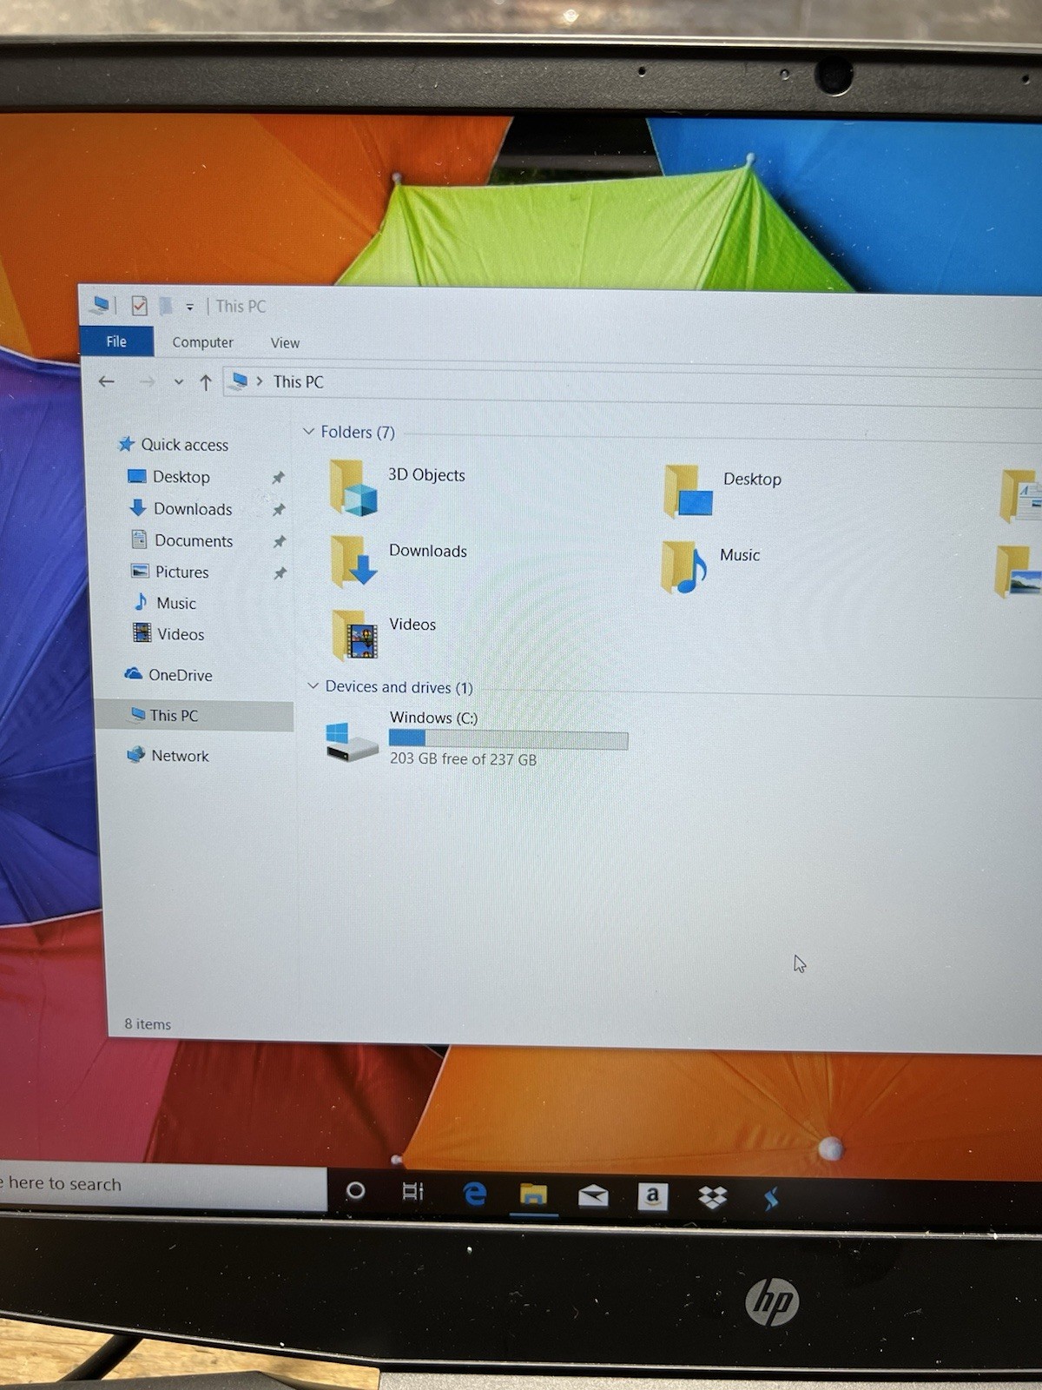Open the Mail app from taskbar
1042x1390 pixels.
click(x=593, y=1197)
